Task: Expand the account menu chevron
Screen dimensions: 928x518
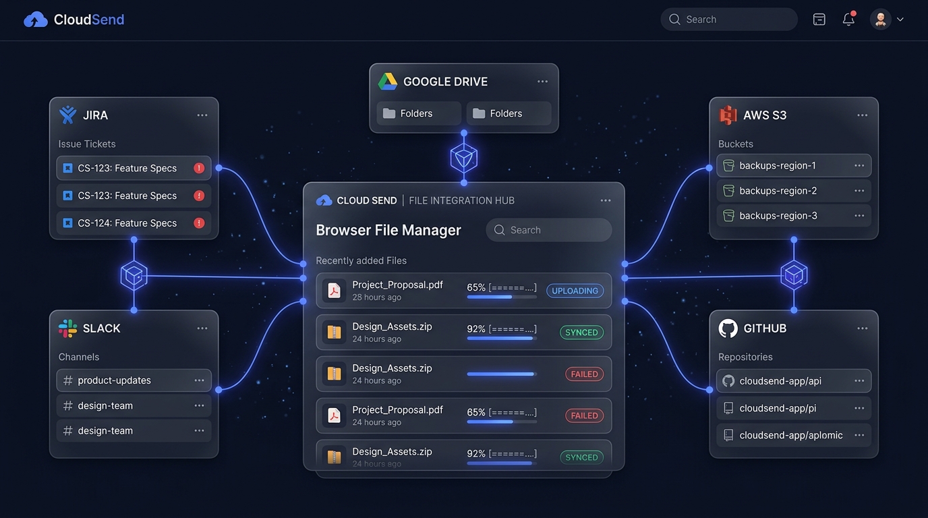Action: click(x=900, y=20)
